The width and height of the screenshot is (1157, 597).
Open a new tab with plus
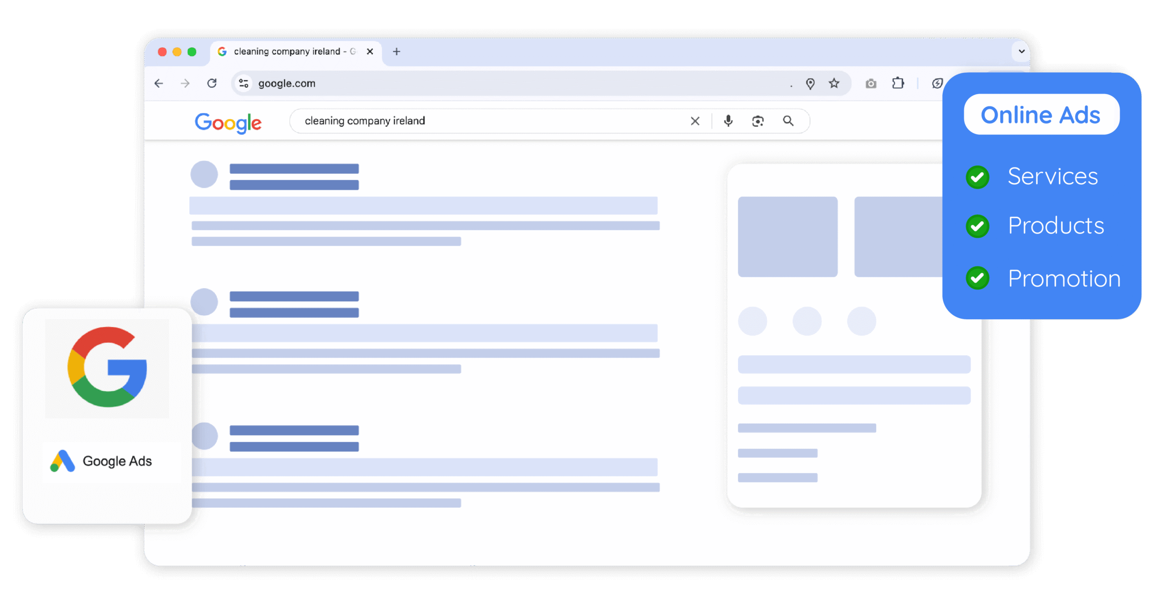[396, 52]
